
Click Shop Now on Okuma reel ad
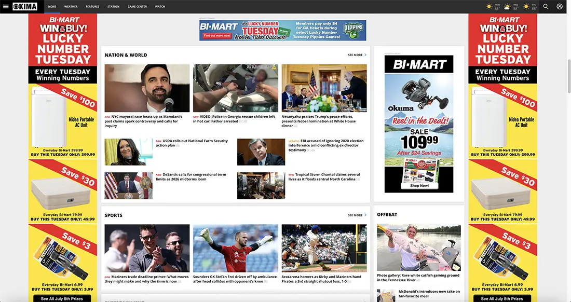coord(419,186)
